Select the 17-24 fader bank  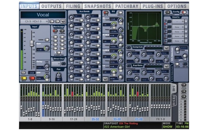(x=74, y=119)
